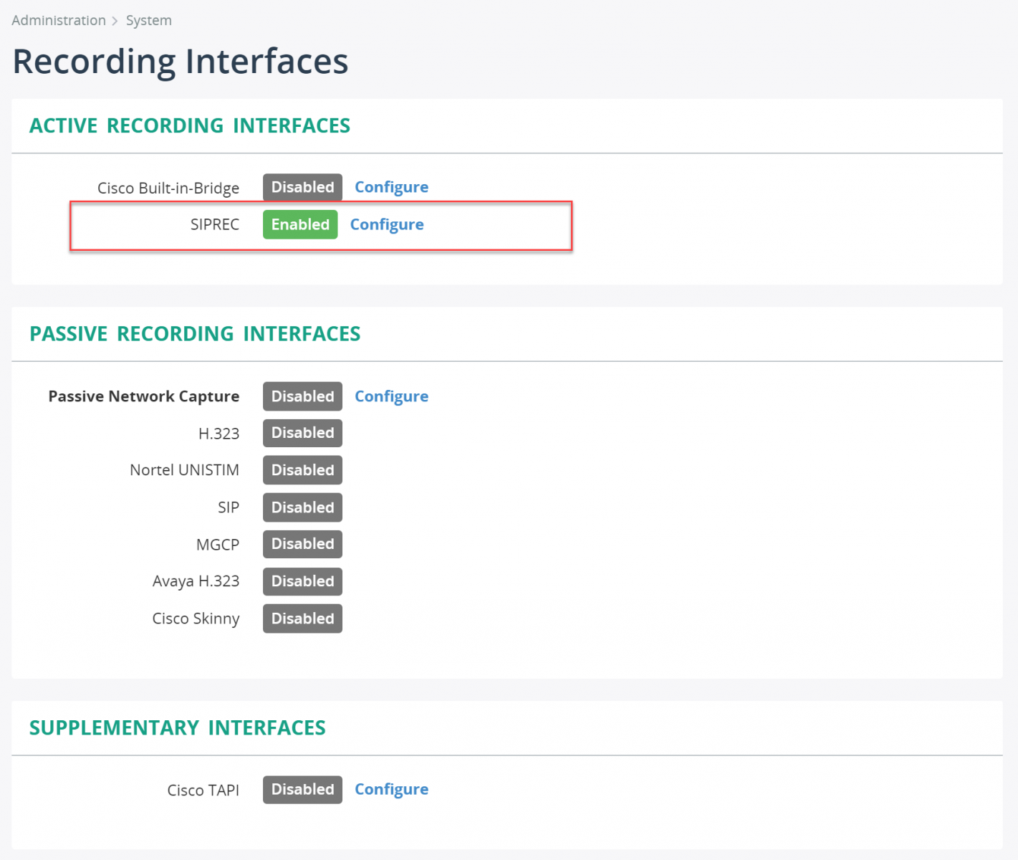The width and height of the screenshot is (1018, 860).
Task: Select the Cisco TAPI label
Action: tap(203, 790)
